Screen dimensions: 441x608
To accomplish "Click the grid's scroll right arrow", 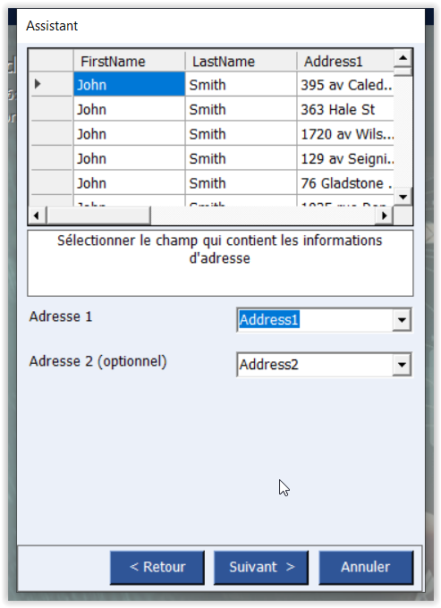I will [385, 215].
